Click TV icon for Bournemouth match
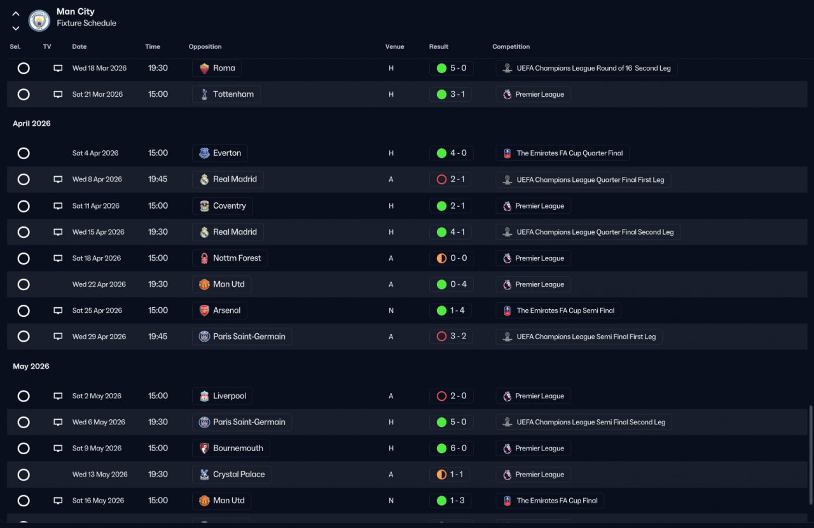The width and height of the screenshot is (814, 528). pyautogui.click(x=58, y=448)
